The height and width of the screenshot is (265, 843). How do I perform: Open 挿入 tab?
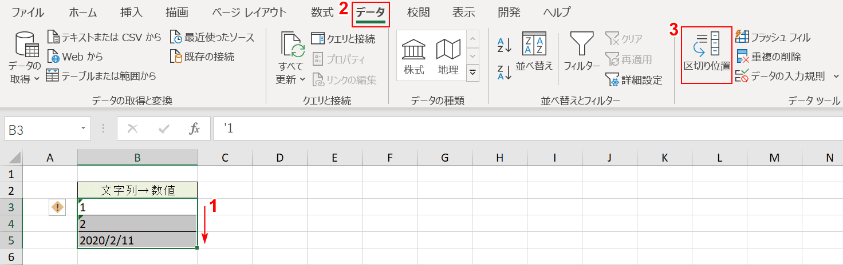(132, 12)
